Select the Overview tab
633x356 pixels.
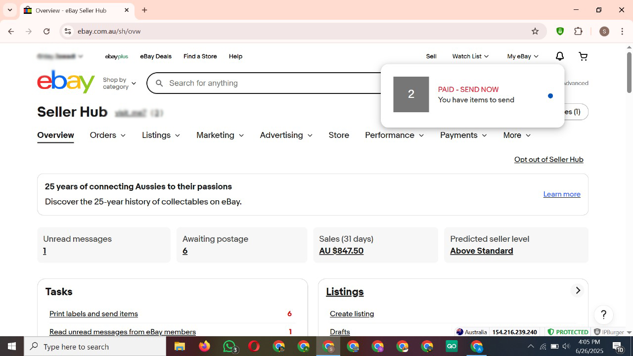[x=55, y=135]
